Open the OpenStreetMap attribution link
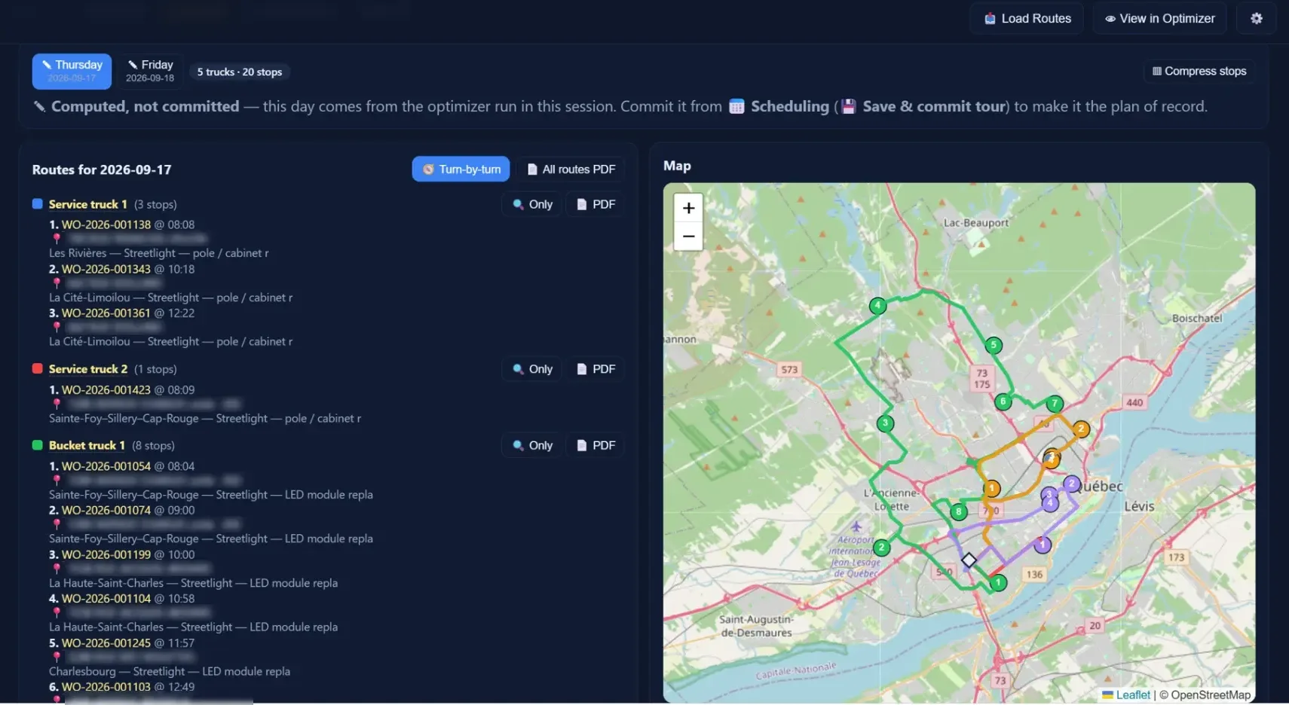Viewport: 1289px width, 705px height. click(x=1211, y=695)
